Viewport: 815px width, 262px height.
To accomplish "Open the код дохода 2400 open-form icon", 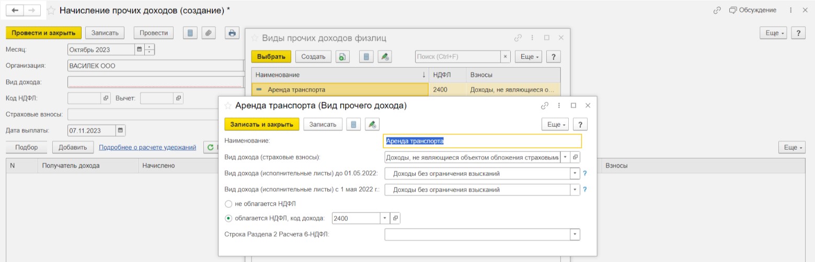I will (396, 218).
